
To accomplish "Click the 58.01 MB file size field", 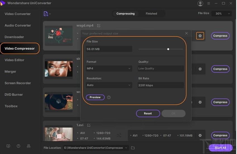I will click(109, 49).
